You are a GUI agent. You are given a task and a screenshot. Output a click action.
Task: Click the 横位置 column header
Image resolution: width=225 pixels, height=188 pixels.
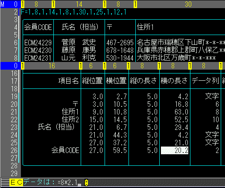pyautogui.click(x=117, y=81)
